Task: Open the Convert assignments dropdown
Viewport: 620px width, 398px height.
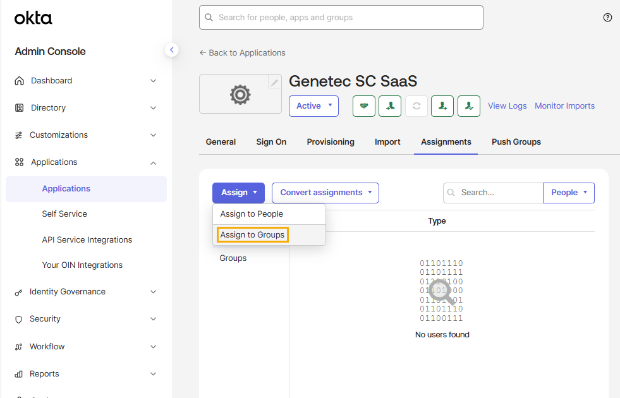Action: click(325, 193)
